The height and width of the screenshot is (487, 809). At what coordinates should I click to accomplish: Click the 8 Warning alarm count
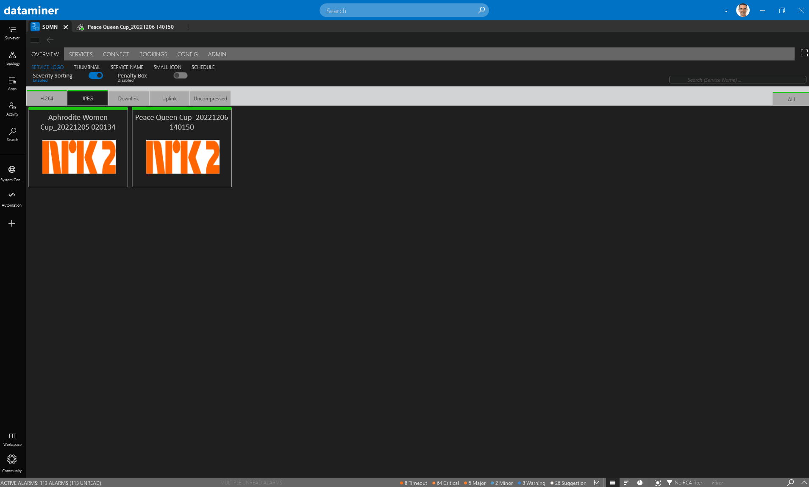531,483
